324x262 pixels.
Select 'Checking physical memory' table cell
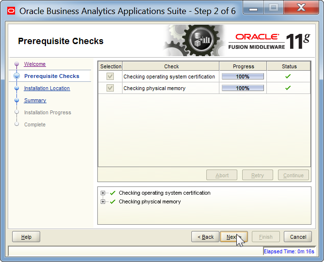pyautogui.click(x=170, y=88)
